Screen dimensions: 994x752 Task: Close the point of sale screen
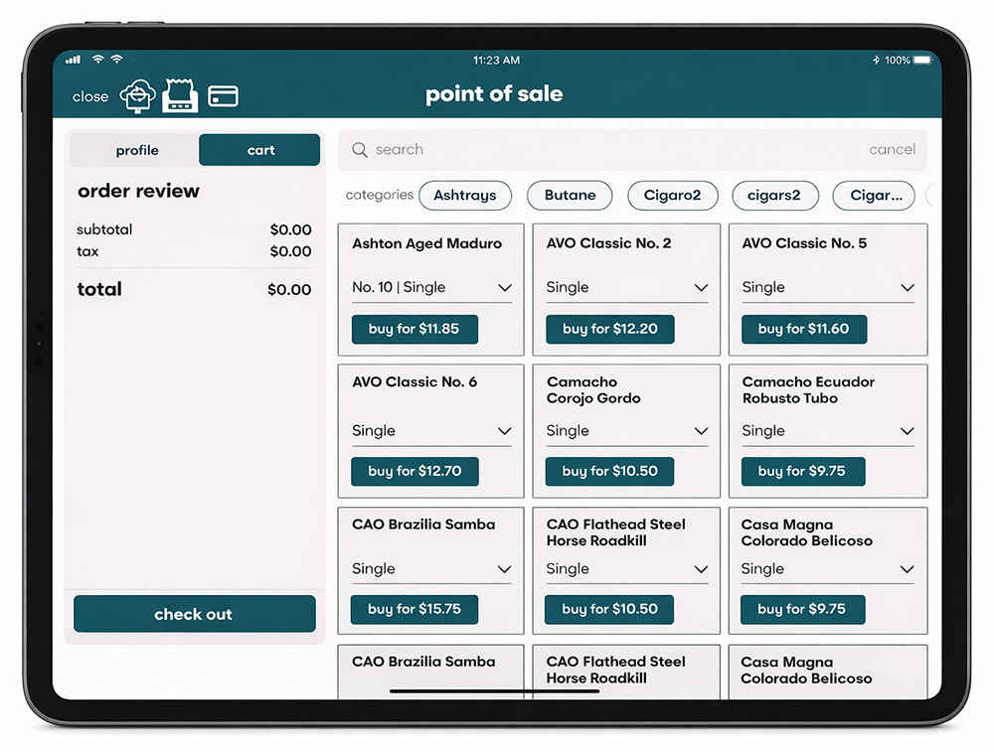coord(90,97)
